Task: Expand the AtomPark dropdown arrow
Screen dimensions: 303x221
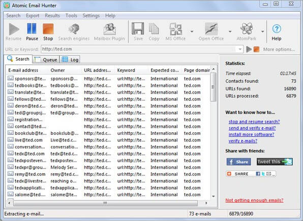Action: 262,31
